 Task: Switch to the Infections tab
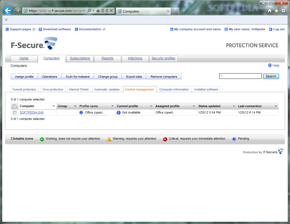tap(135, 58)
